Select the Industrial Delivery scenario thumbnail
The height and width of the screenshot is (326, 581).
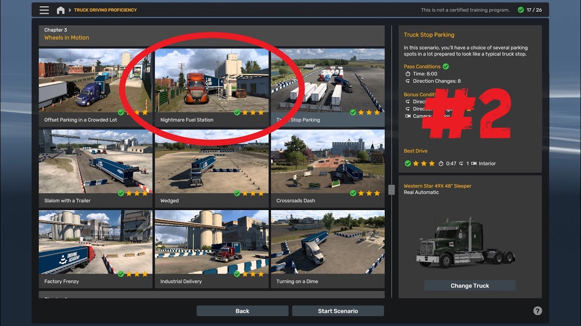[212, 242]
